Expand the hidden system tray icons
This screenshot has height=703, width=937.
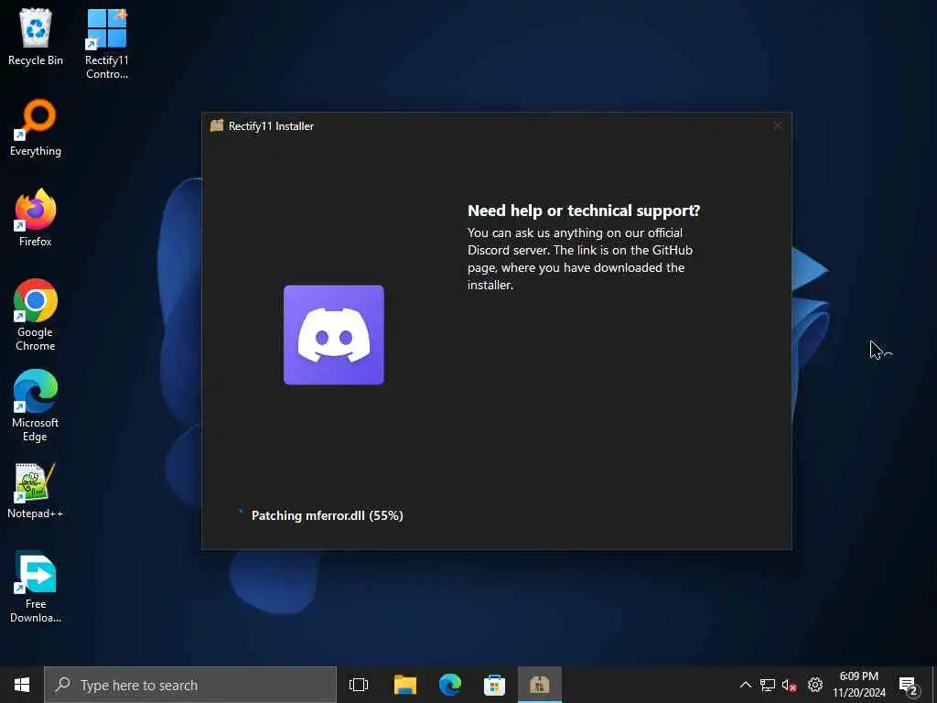(745, 685)
